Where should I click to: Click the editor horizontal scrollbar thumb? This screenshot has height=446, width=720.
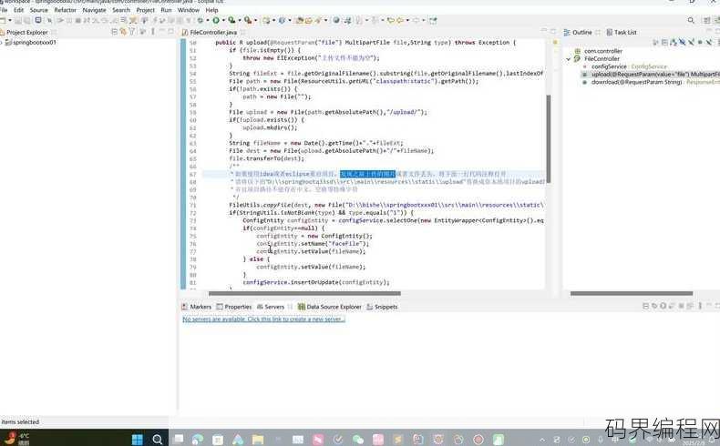pos(304,293)
